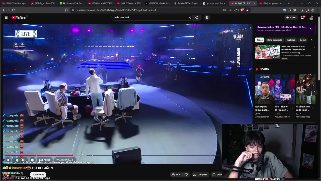This screenshot has height=181, width=321.
Task: Click the browser forward arrow
Action: point(8,10)
